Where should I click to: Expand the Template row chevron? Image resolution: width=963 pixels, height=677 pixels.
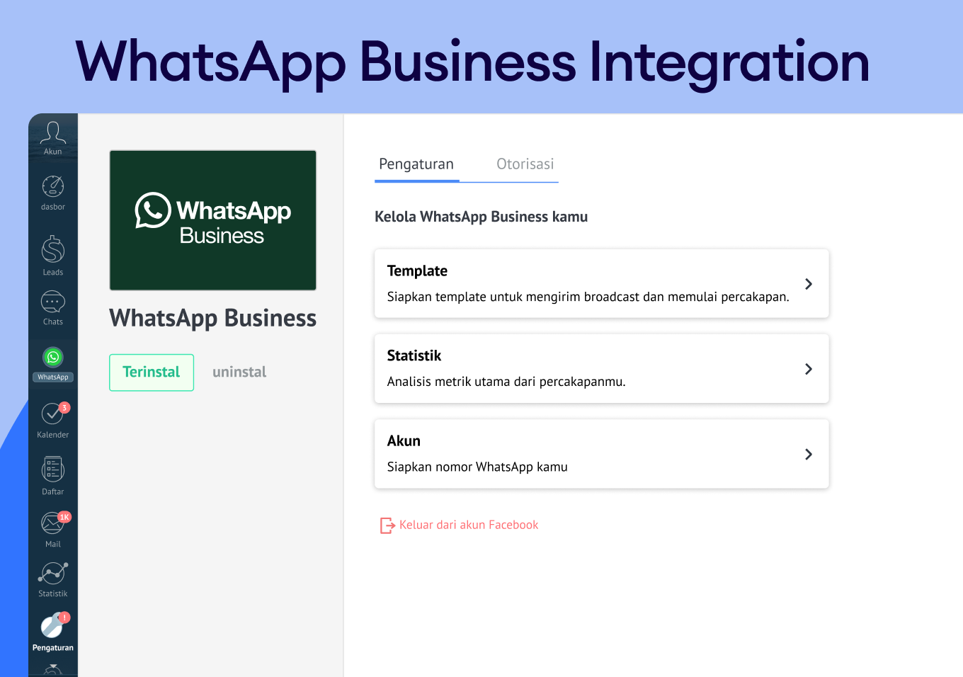point(808,284)
